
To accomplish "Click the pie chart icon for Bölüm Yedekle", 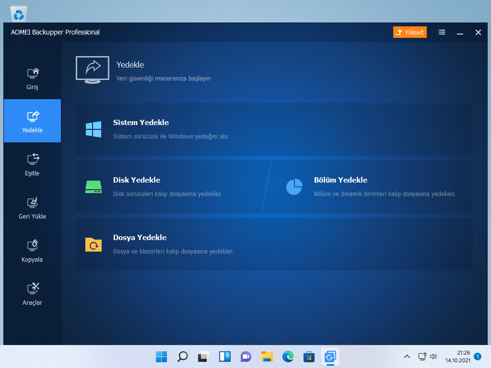I will point(294,187).
